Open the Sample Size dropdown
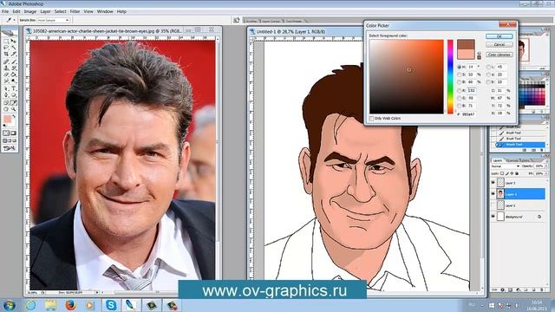The height and width of the screenshot is (312, 555). tap(53, 20)
